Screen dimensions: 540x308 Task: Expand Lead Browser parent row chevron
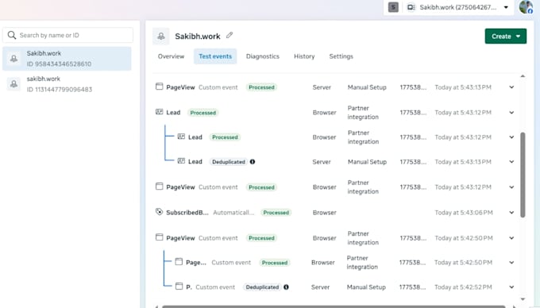click(x=511, y=113)
